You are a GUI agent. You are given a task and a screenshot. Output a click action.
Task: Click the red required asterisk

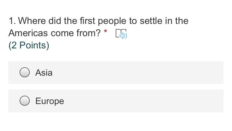tap(105, 32)
